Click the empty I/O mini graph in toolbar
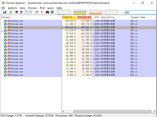The image size is (157, 117). click(111, 12)
